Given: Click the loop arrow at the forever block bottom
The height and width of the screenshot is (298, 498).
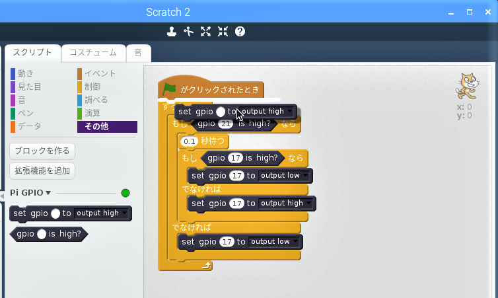Looking at the screenshot, I should [x=207, y=265].
